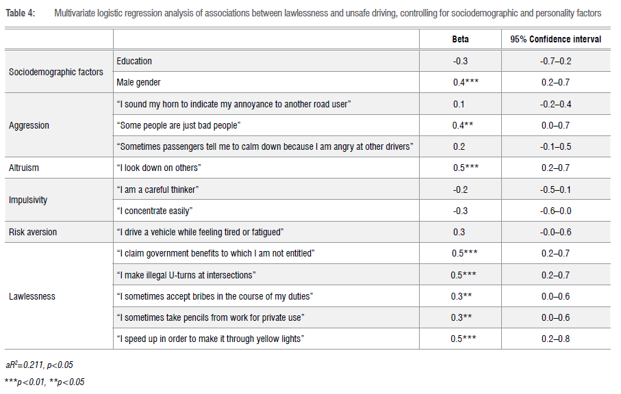This screenshot has height=394, width=621.
Task: Select the "Some people are just bad people" item
Action: 179,125
